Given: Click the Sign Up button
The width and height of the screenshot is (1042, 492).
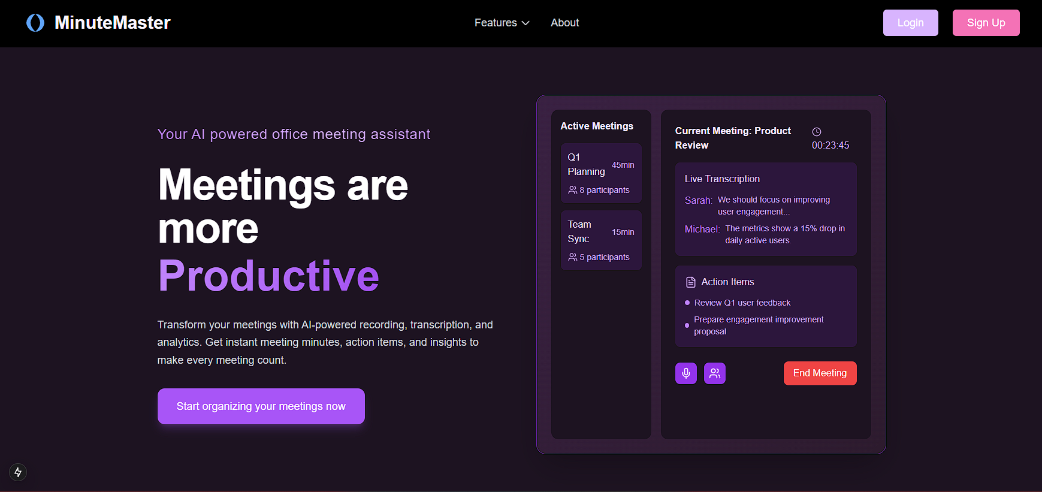Looking at the screenshot, I should (986, 23).
